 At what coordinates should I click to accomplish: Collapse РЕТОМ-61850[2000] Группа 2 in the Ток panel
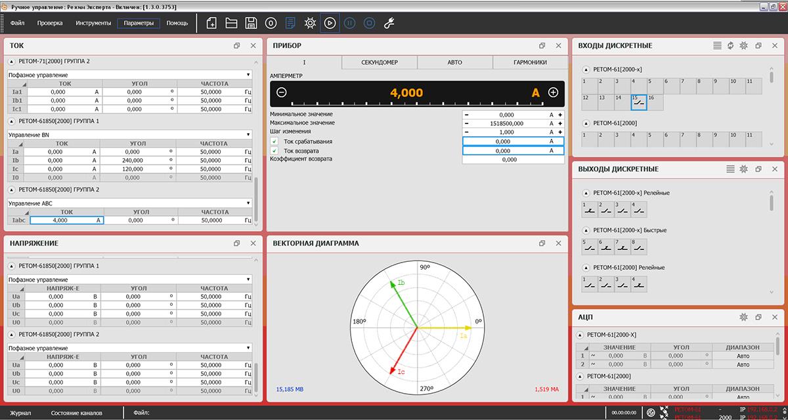click(x=12, y=190)
